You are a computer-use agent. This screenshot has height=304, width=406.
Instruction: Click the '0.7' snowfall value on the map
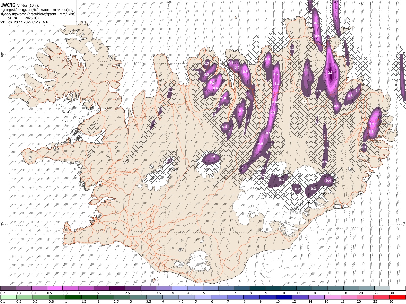pyautogui.click(x=242, y=111)
